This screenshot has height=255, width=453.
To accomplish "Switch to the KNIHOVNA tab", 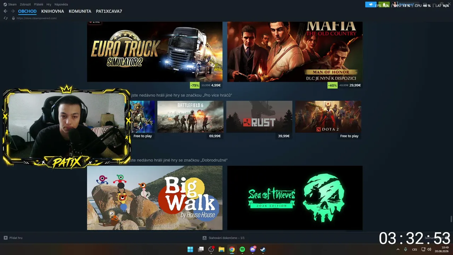I will click(x=52, y=11).
